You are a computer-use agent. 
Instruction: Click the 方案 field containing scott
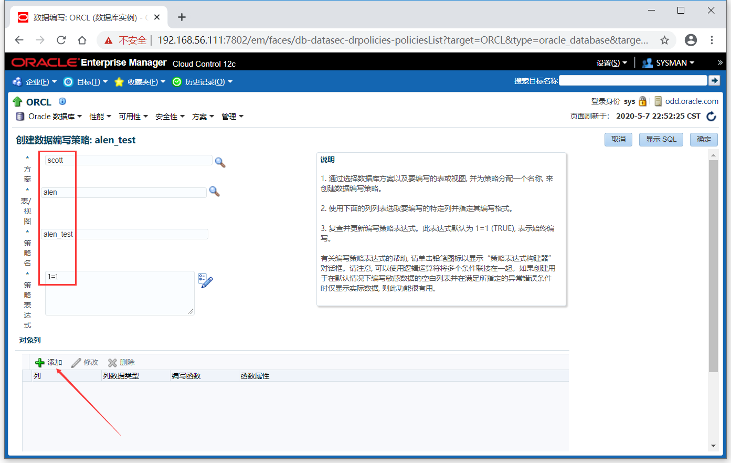129,160
